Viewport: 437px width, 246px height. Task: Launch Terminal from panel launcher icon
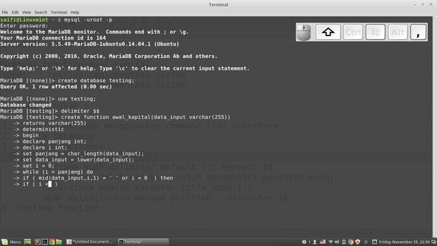[44, 242]
